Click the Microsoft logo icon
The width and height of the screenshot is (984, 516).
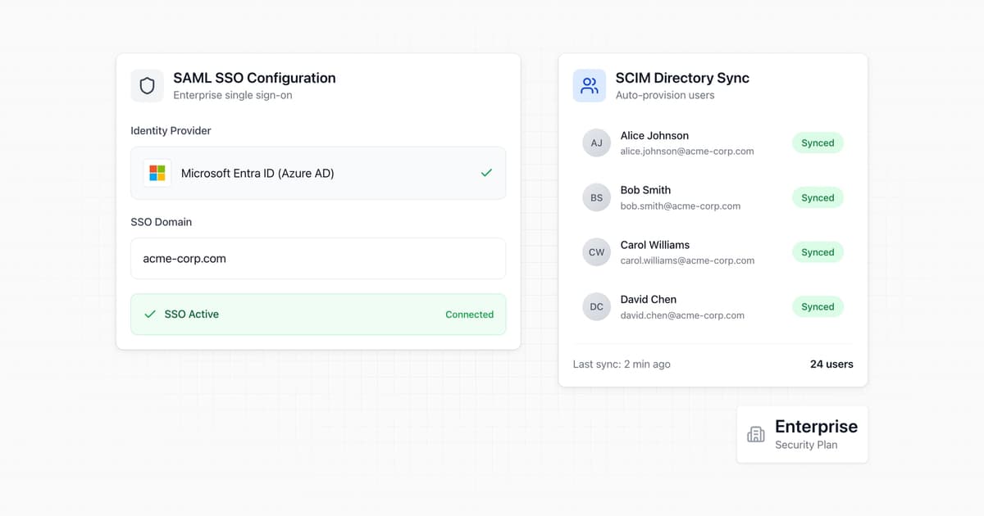click(x=157, y=173)
